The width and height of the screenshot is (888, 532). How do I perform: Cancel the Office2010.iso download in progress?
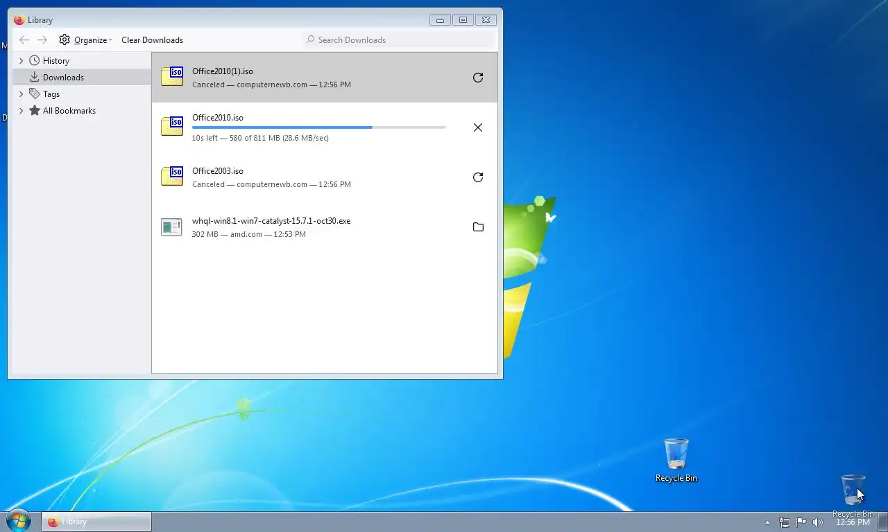click(478, 127)
